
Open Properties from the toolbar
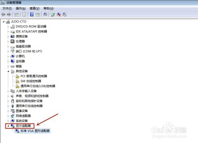[24, 14]
